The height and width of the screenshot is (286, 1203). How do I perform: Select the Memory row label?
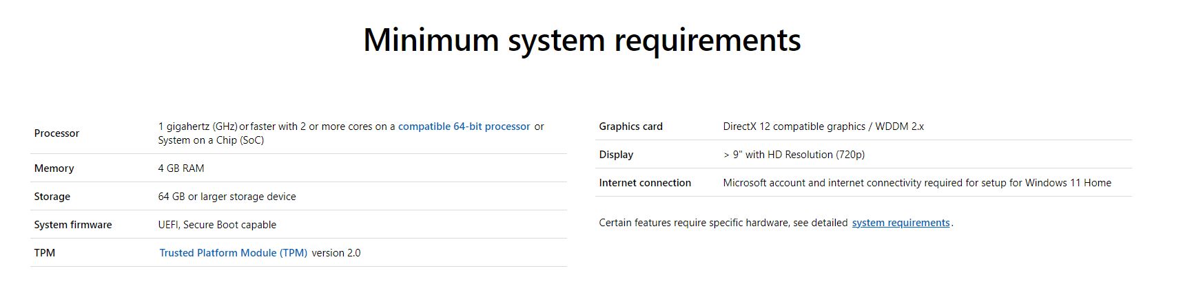(54, 168)
